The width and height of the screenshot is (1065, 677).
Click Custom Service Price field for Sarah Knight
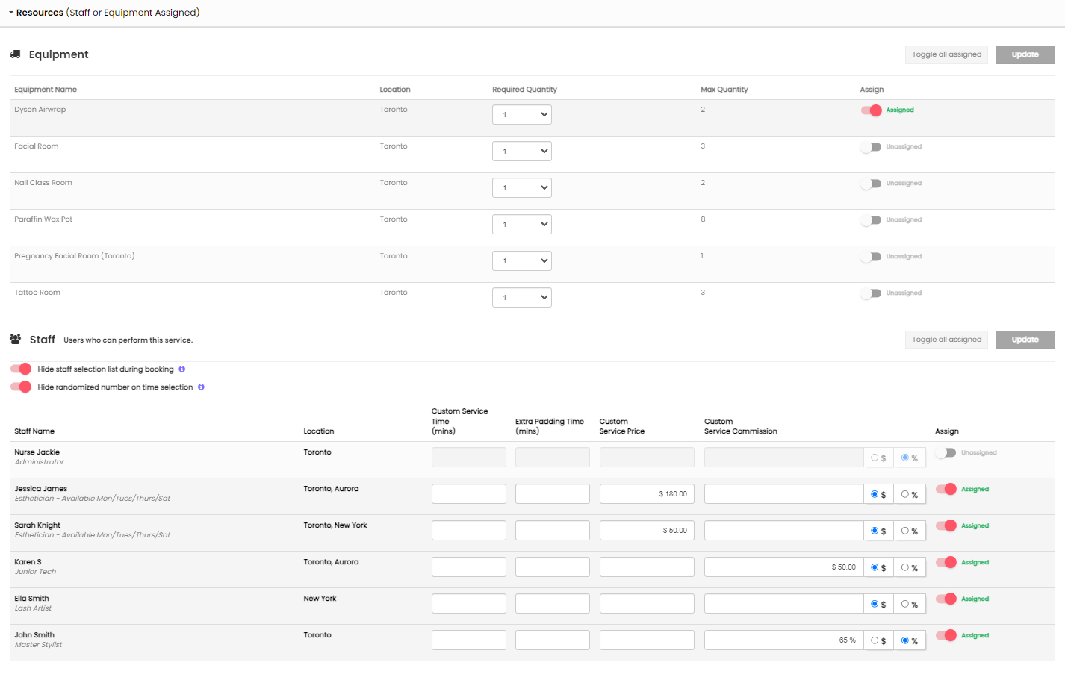click(647, 531)
